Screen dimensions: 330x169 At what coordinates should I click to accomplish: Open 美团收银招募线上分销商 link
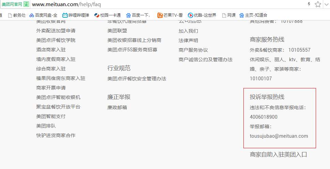[x=134, y=40]
